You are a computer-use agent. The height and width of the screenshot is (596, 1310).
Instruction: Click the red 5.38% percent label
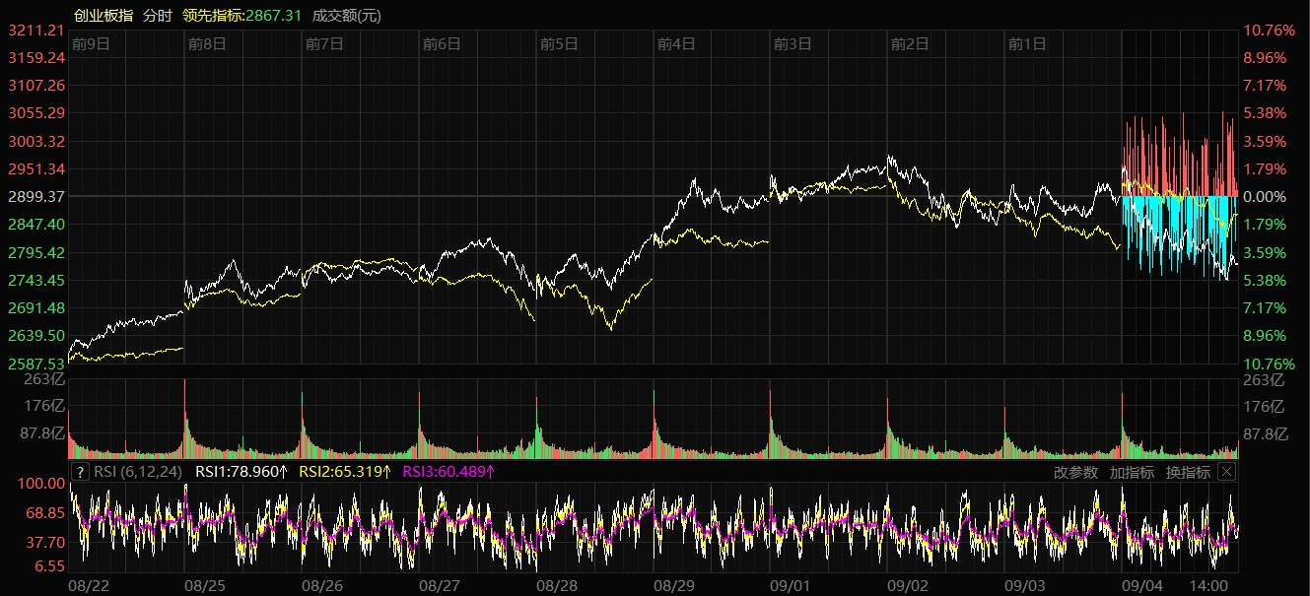click(1265, 113)
